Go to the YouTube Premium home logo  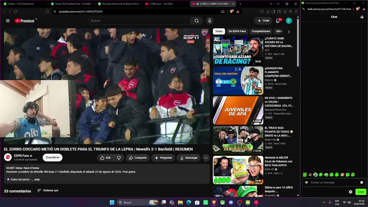25,21
